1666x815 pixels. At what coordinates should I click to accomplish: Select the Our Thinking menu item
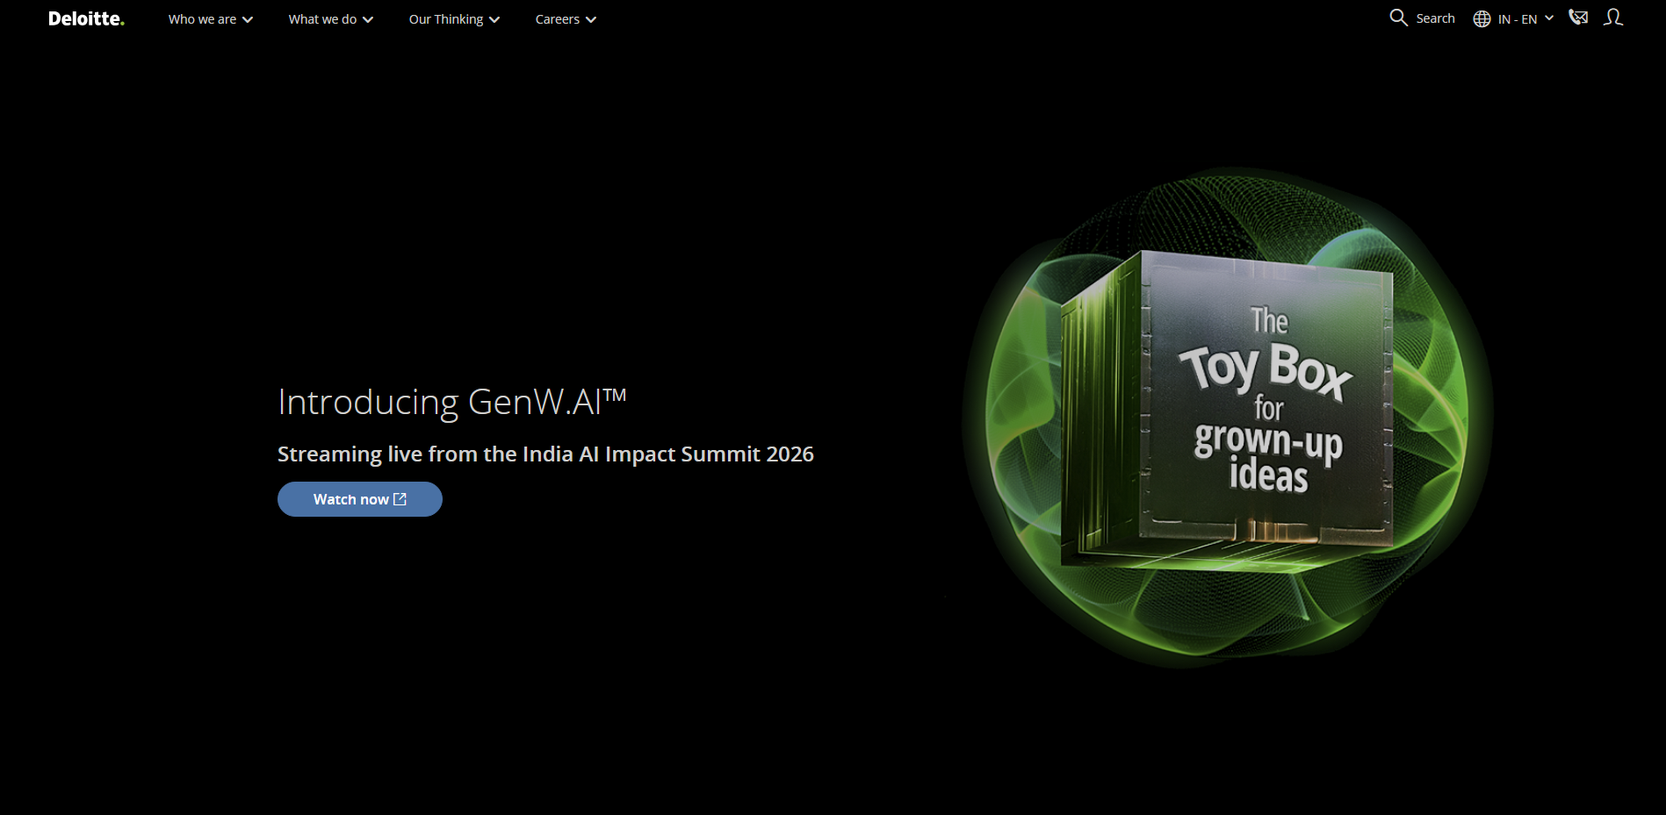click(445, 19)
